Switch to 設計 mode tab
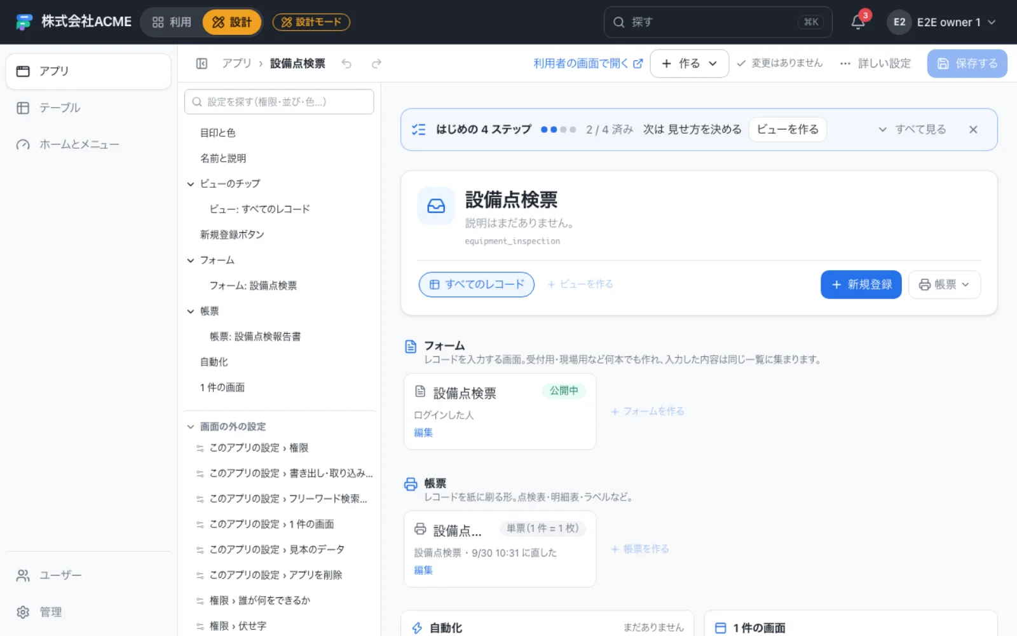Viewport: 1017px width, 636px height. click(232, 22)
